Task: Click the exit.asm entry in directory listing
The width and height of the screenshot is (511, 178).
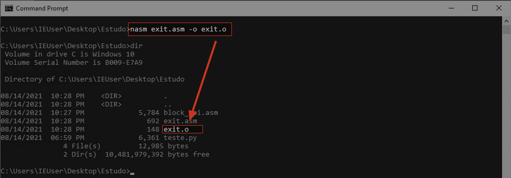Action: coord(180,121)
